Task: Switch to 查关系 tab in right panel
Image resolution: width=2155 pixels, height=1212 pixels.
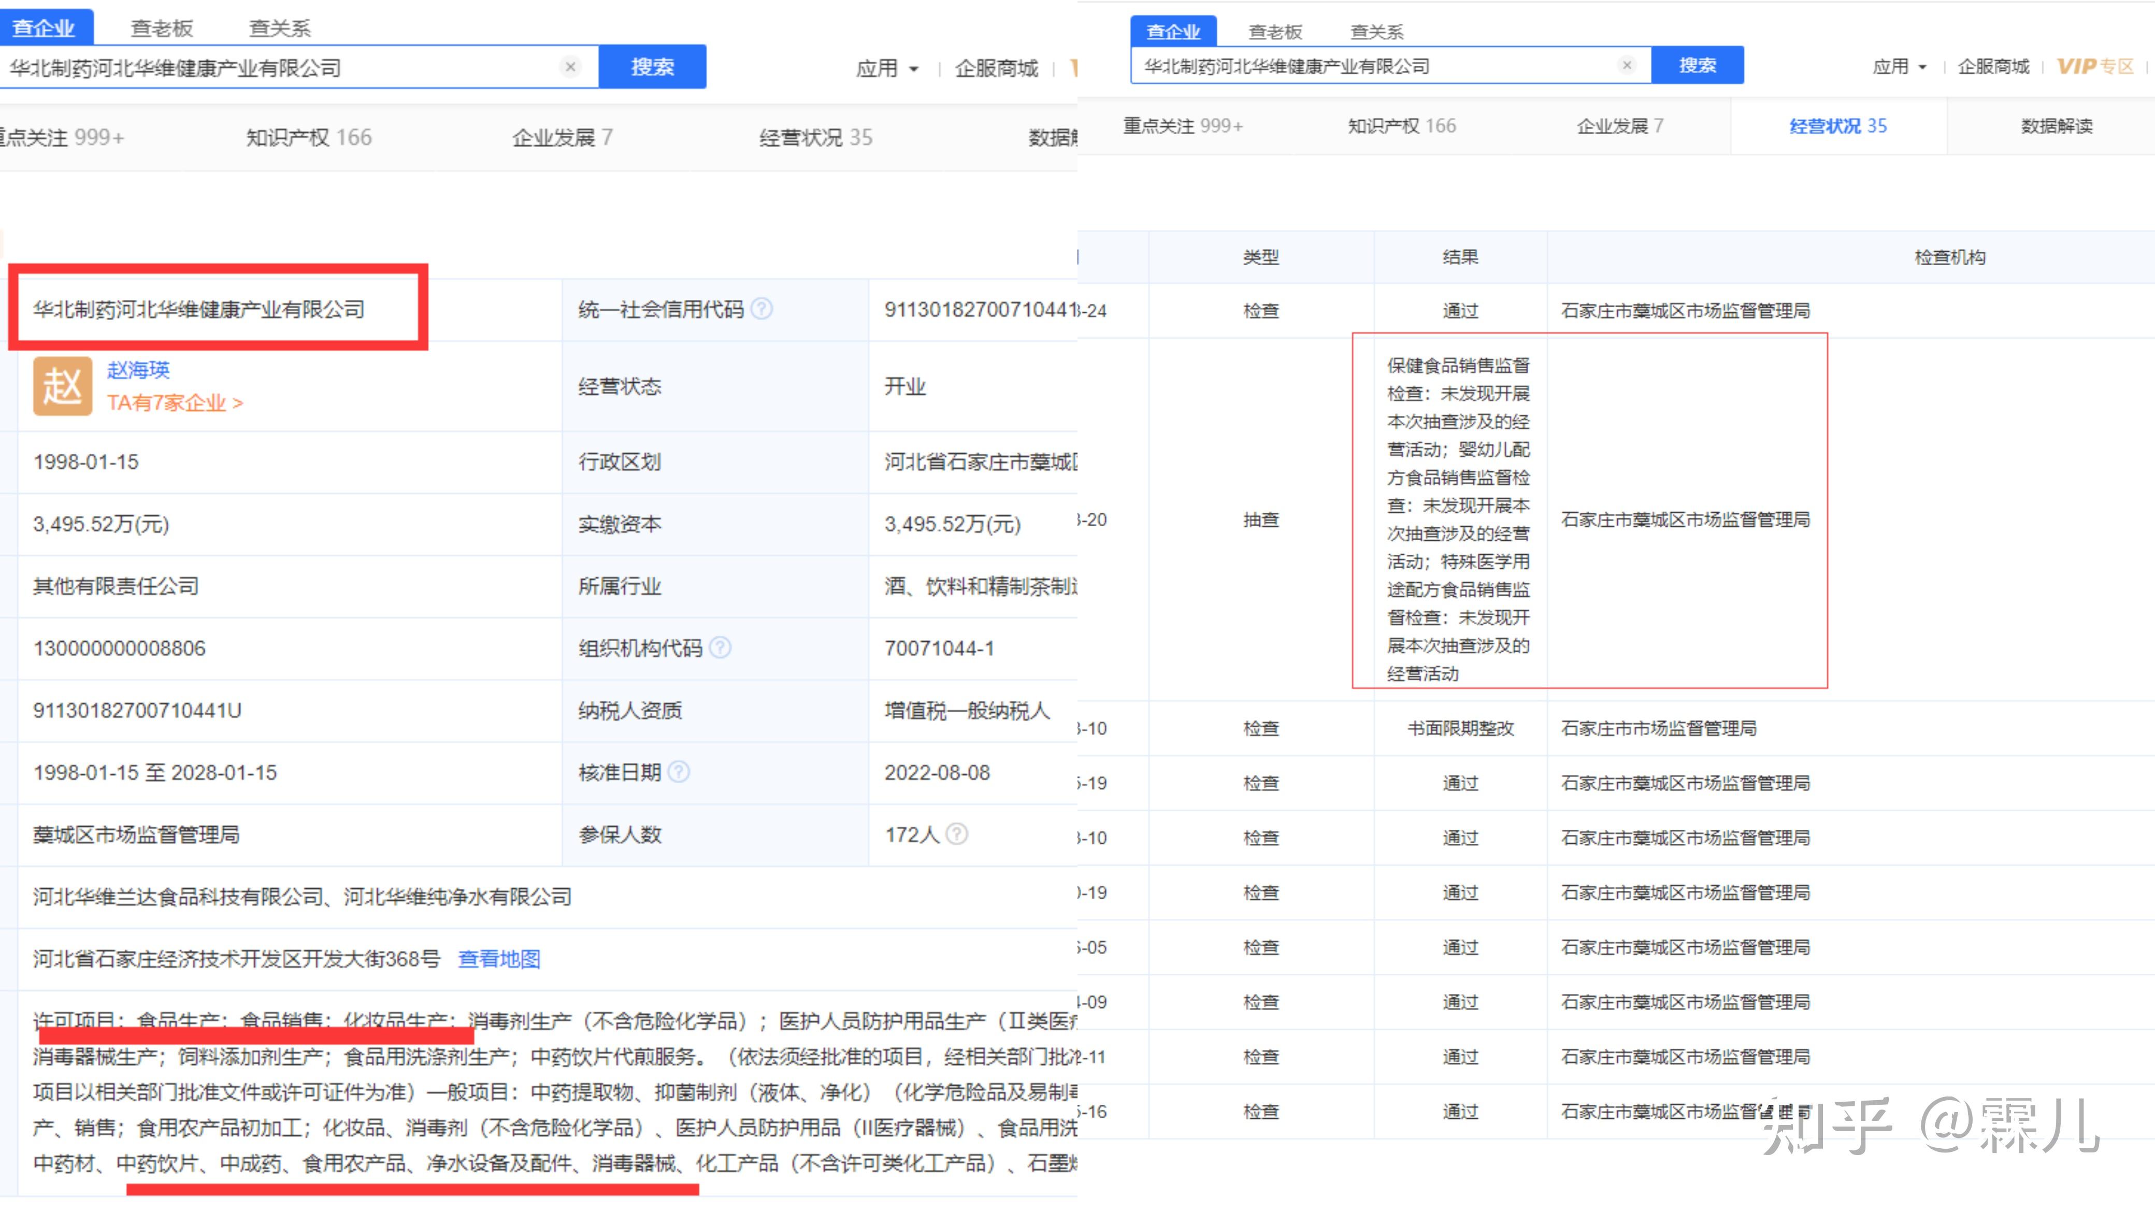Action: pyautogui.click(x=1377, y=32)
